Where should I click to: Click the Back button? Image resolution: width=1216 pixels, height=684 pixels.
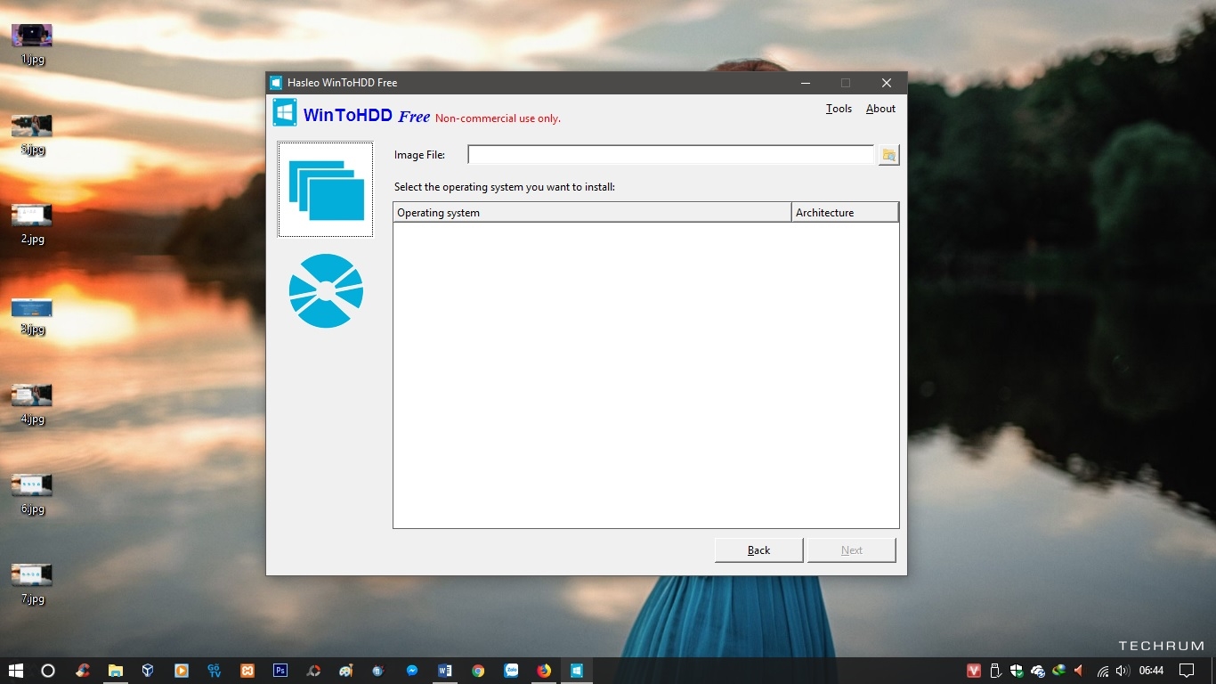tap(758, 550)
